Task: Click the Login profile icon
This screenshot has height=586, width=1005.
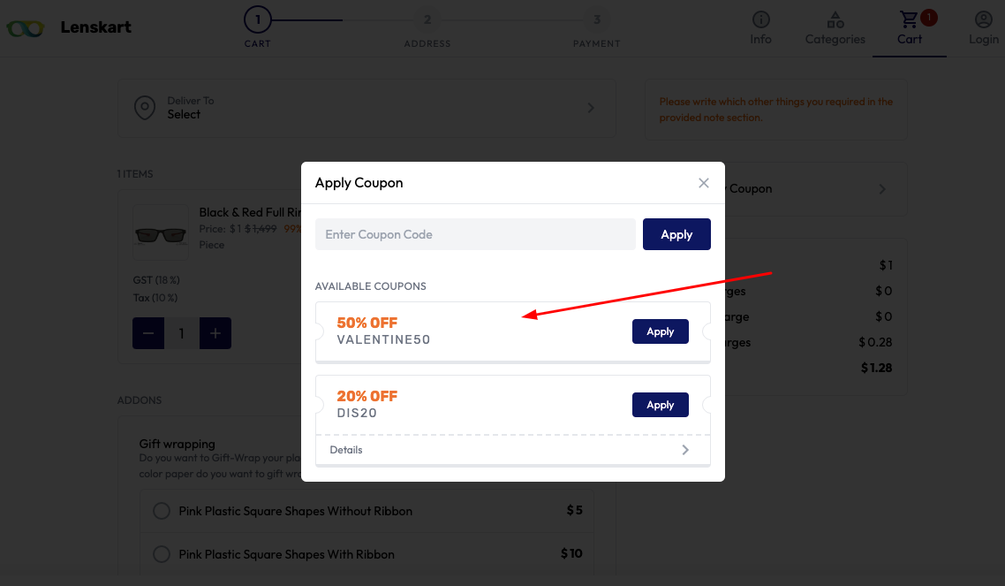Action: 983,19
